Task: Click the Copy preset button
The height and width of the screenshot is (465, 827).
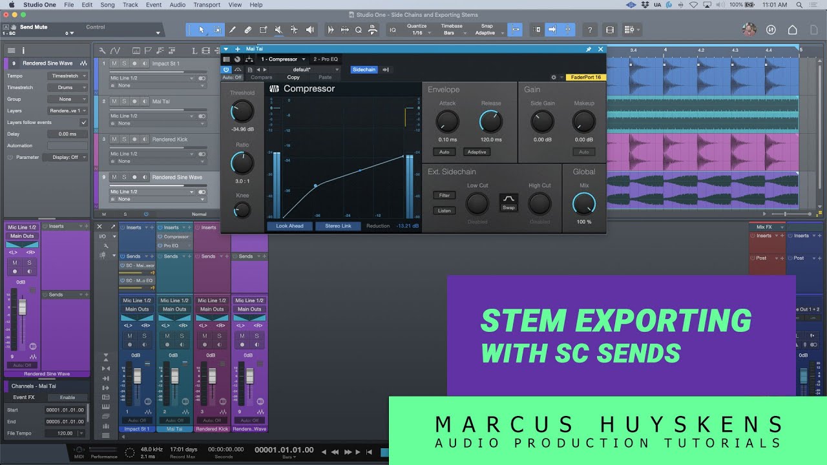Action: click(x=293, y=77)
